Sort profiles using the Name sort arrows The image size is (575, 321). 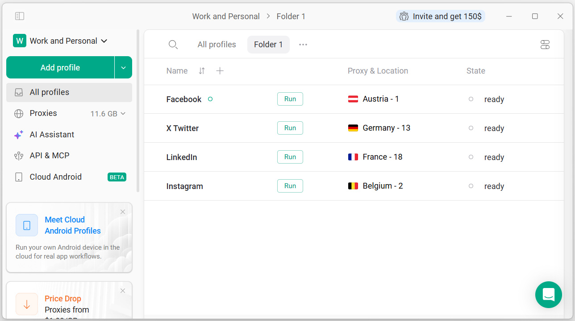202,71
